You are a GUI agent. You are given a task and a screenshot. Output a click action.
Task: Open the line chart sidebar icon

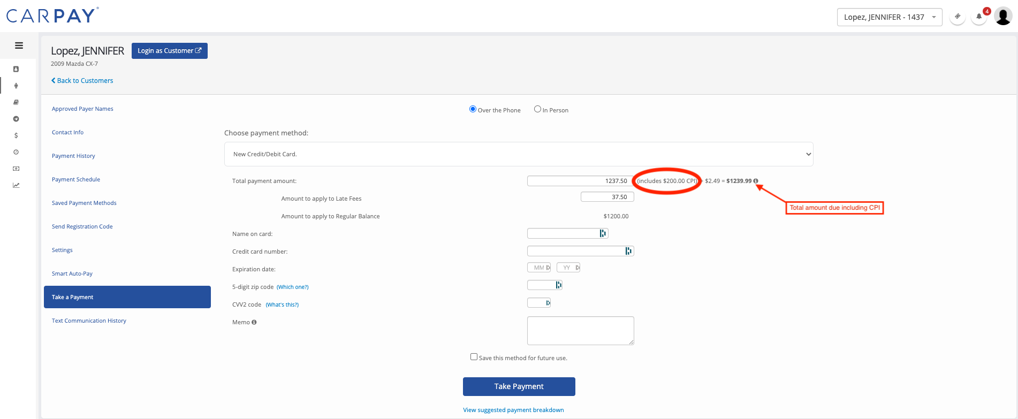point(16,185)
